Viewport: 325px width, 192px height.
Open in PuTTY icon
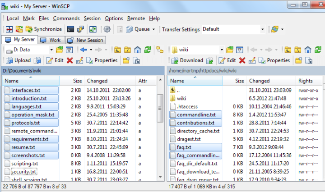point(80,29)
